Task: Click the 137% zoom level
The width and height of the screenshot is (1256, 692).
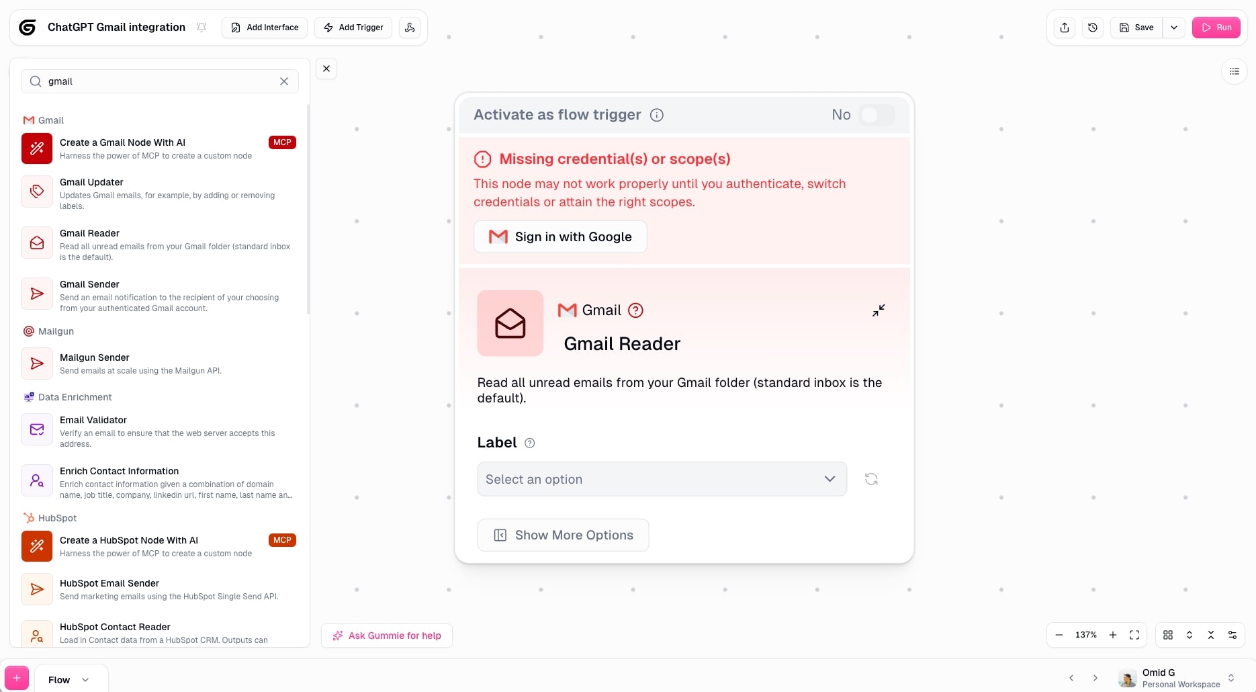Action: (1086, 635)
